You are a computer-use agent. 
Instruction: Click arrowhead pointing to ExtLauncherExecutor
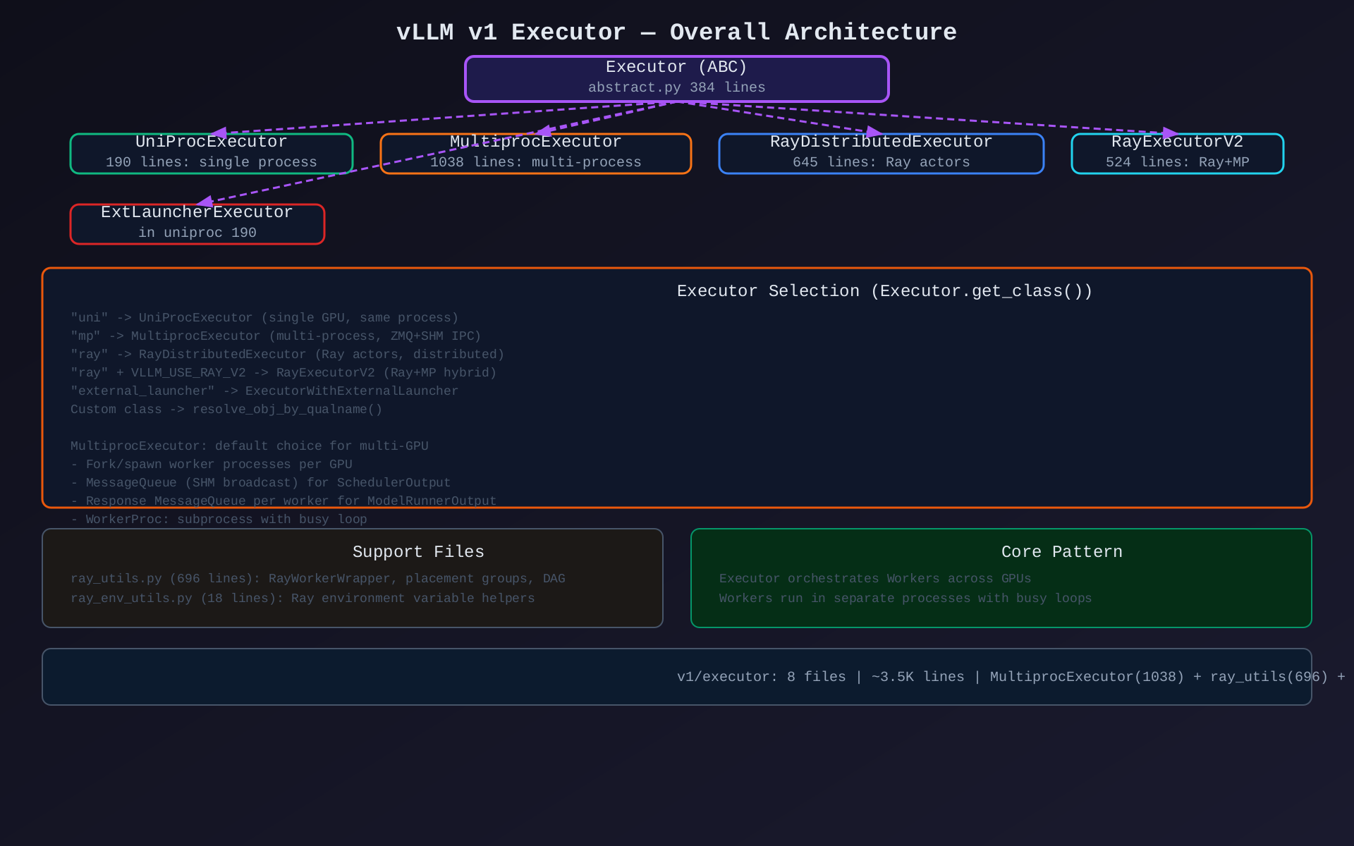(205, 202)
